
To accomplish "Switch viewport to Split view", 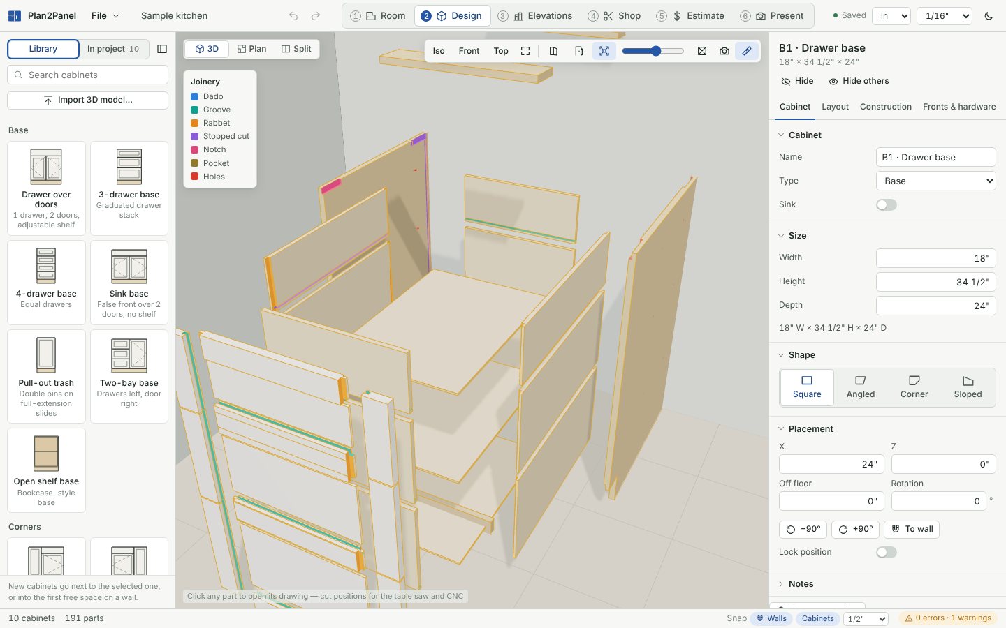I will point(296,49).
